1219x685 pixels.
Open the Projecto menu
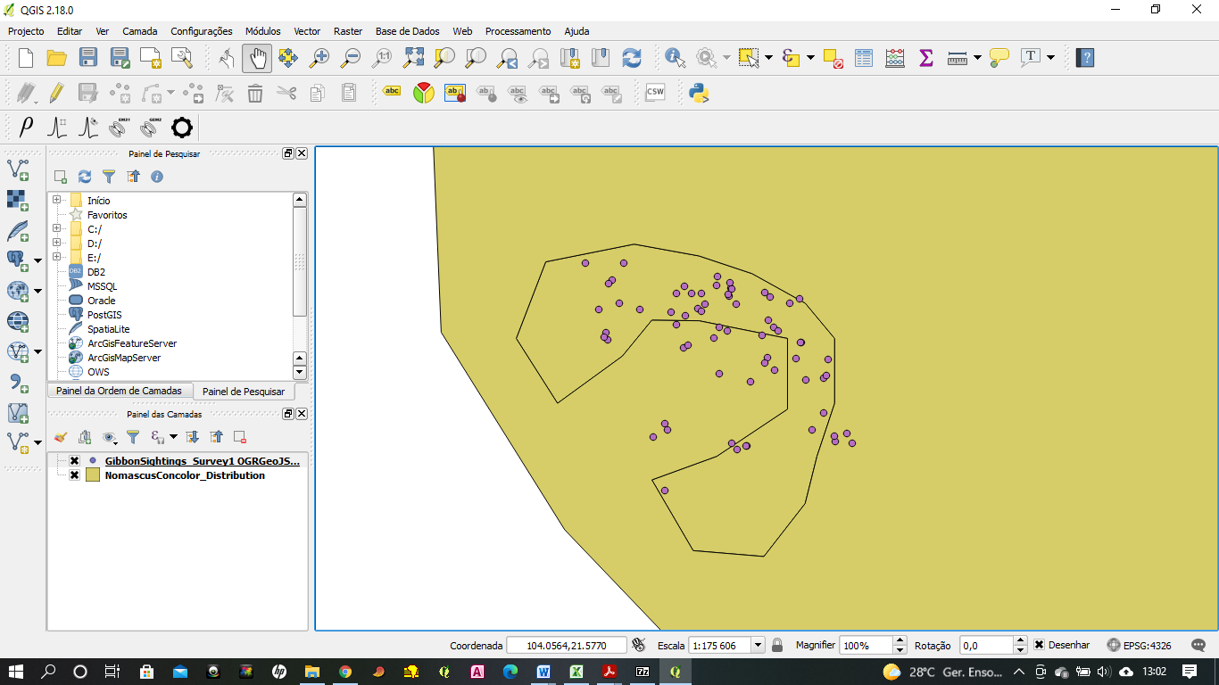coord(26,31)
